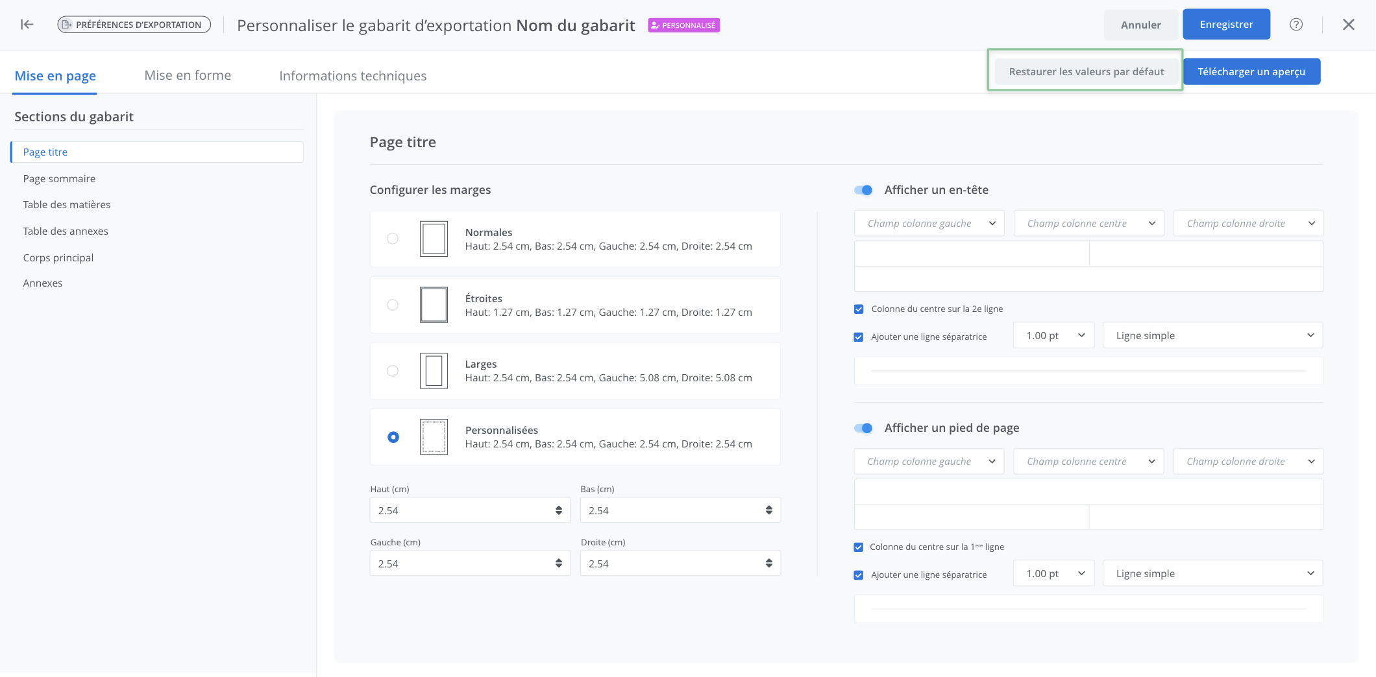Disable the Afficher un en-tête toggle

point(863,190)
